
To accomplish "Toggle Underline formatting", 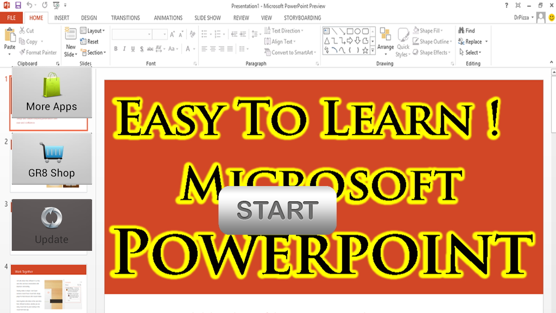I will pyautogui.click(x=133, y=49).
